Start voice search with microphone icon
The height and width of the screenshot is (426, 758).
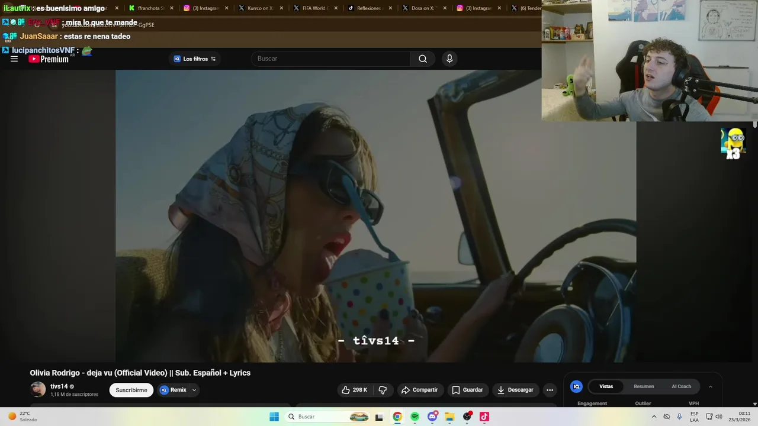click(x=449, y=59)
